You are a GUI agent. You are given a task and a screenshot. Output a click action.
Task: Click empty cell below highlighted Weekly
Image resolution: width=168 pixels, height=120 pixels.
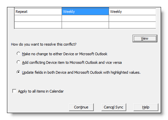(x=85, y=18)
